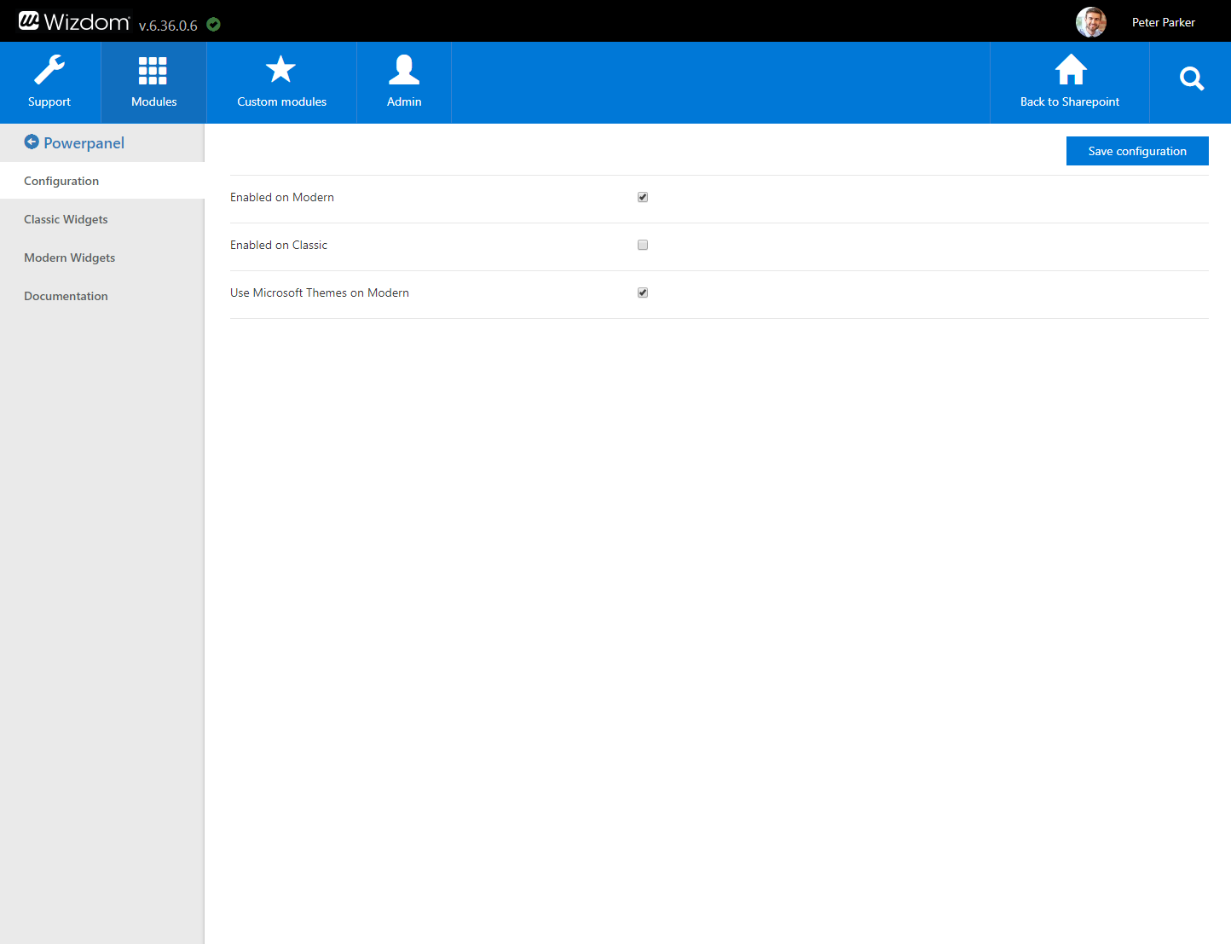This screenshot has height=944, width=1231.
Task: Switch to Classic Widgets section
Action: (x=66, y=219)
